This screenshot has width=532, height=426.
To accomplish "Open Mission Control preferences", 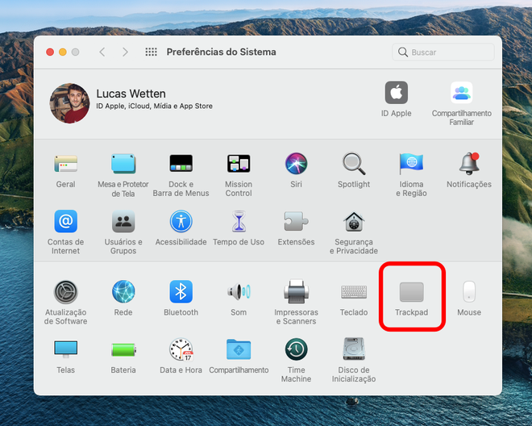I will pos(239,164).
